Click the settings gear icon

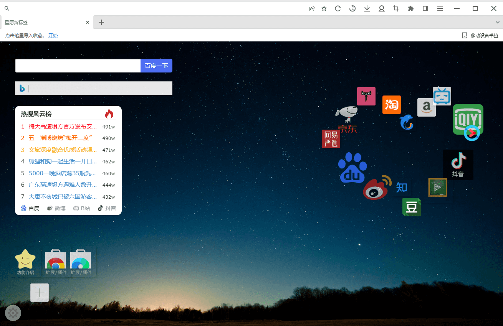13,313
